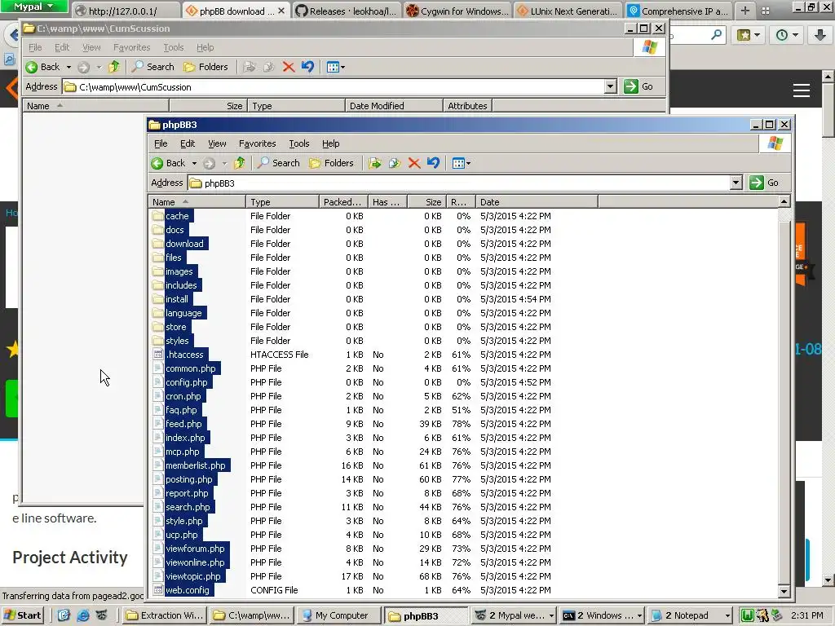Select the styles folder icon
Viewport: 835px width, 626px height.
click(x=157, y=340)
